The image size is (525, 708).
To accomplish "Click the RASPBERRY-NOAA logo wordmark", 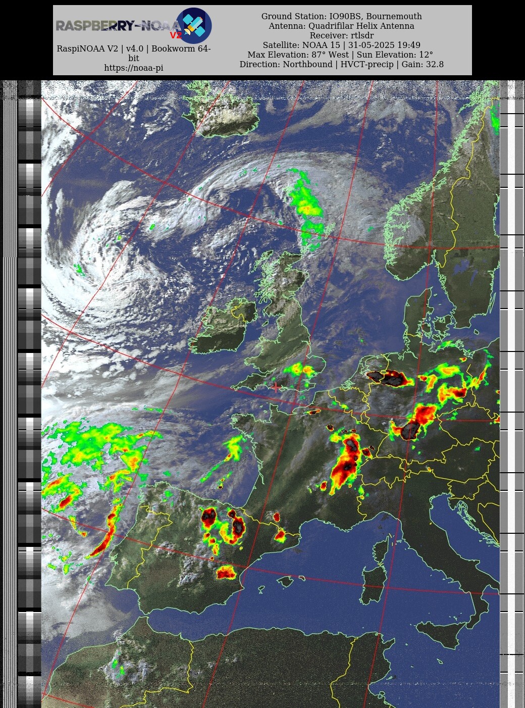I will click(118, 26).
